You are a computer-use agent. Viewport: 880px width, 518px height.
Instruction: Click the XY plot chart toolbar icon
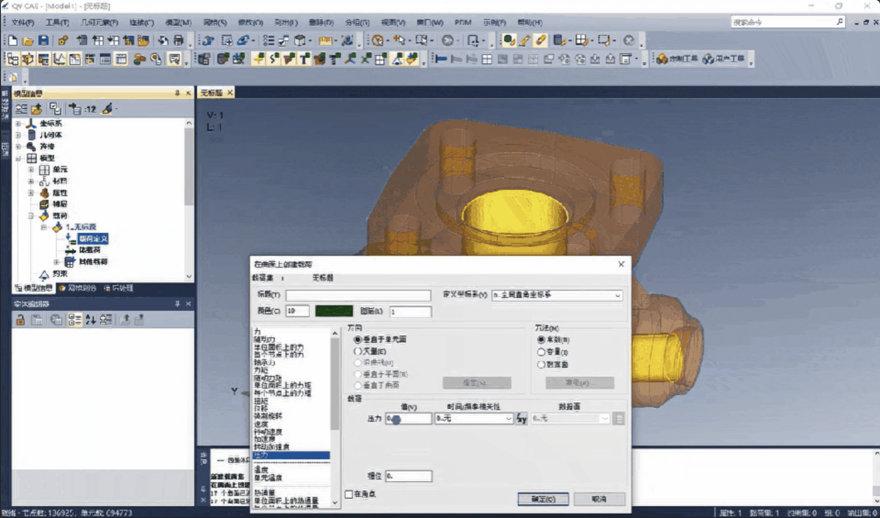pyautogui.click(x=59, y=59)
